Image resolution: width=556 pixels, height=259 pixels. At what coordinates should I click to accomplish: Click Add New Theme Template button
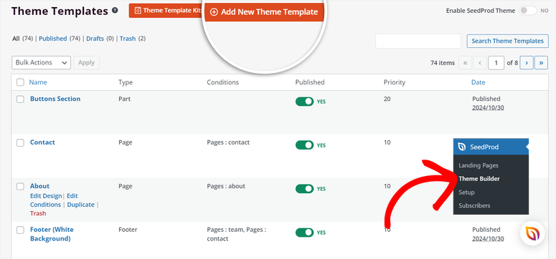coord(264,12)
